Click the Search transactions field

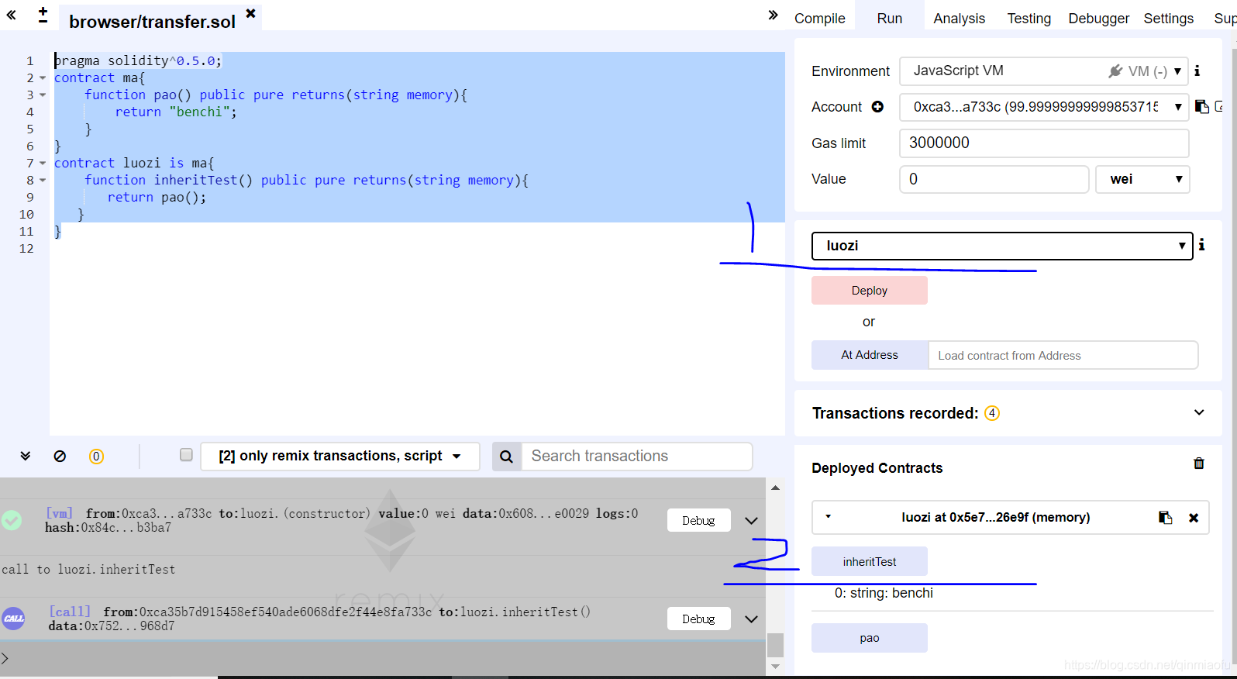click(x=636, y=457)
